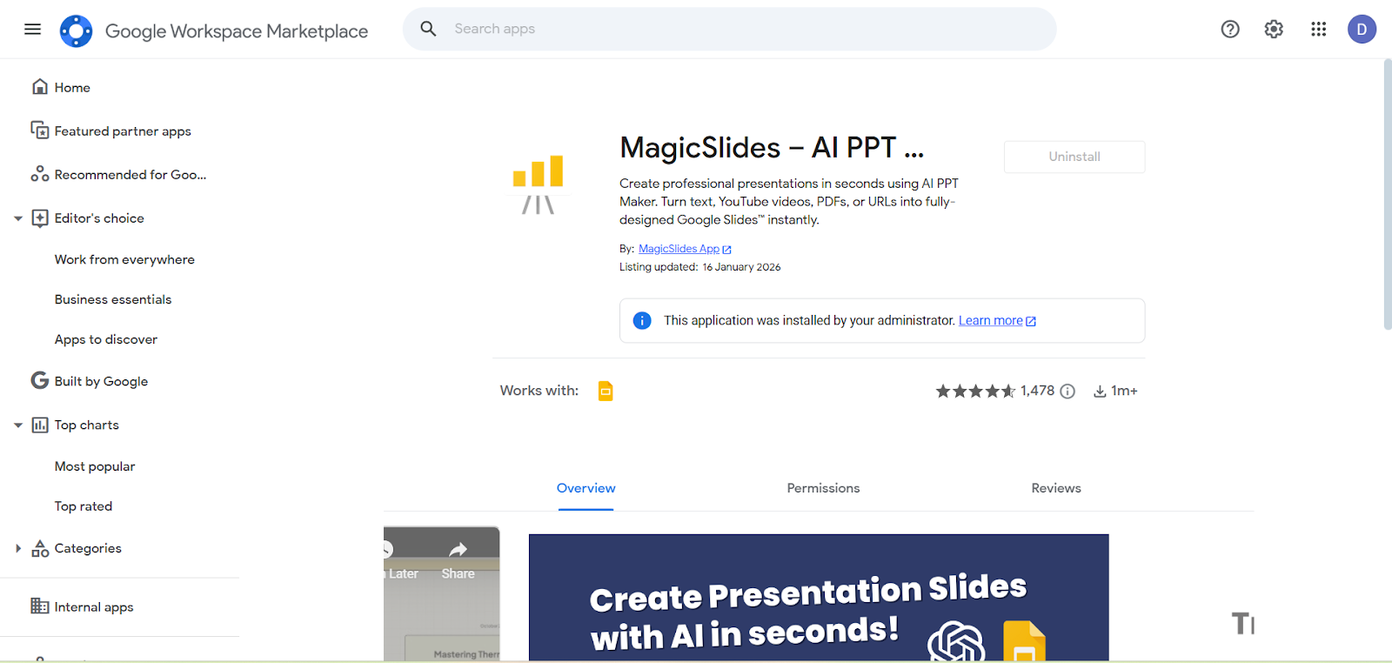Click the search magnifier icon
Screen dimensions: 1392x663
coord(428,29)
